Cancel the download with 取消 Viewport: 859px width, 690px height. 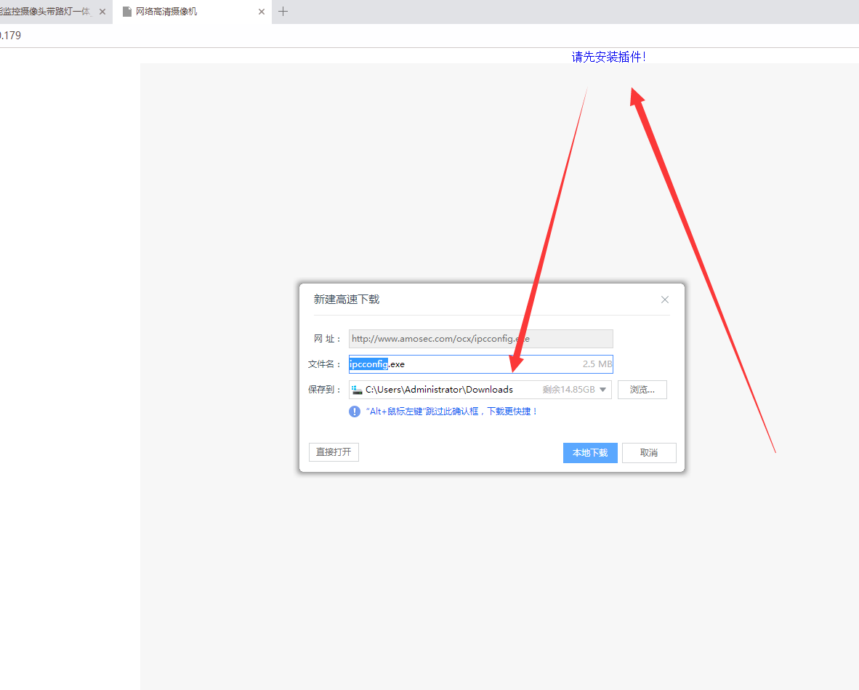649,453
